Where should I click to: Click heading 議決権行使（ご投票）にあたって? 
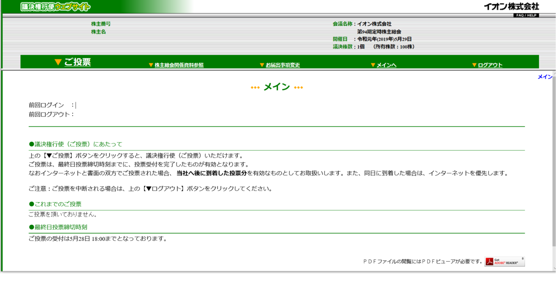tap(76, 144)
